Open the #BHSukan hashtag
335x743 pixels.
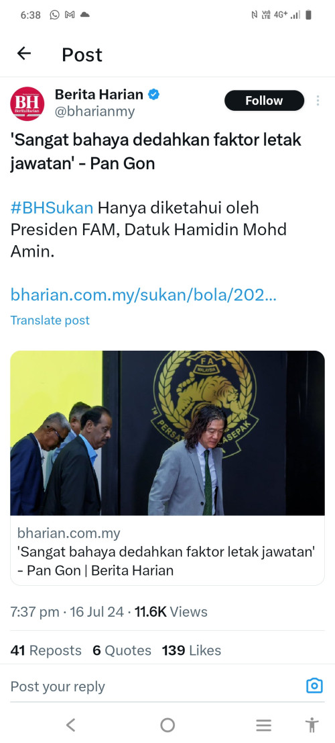(x=52, y=208)
